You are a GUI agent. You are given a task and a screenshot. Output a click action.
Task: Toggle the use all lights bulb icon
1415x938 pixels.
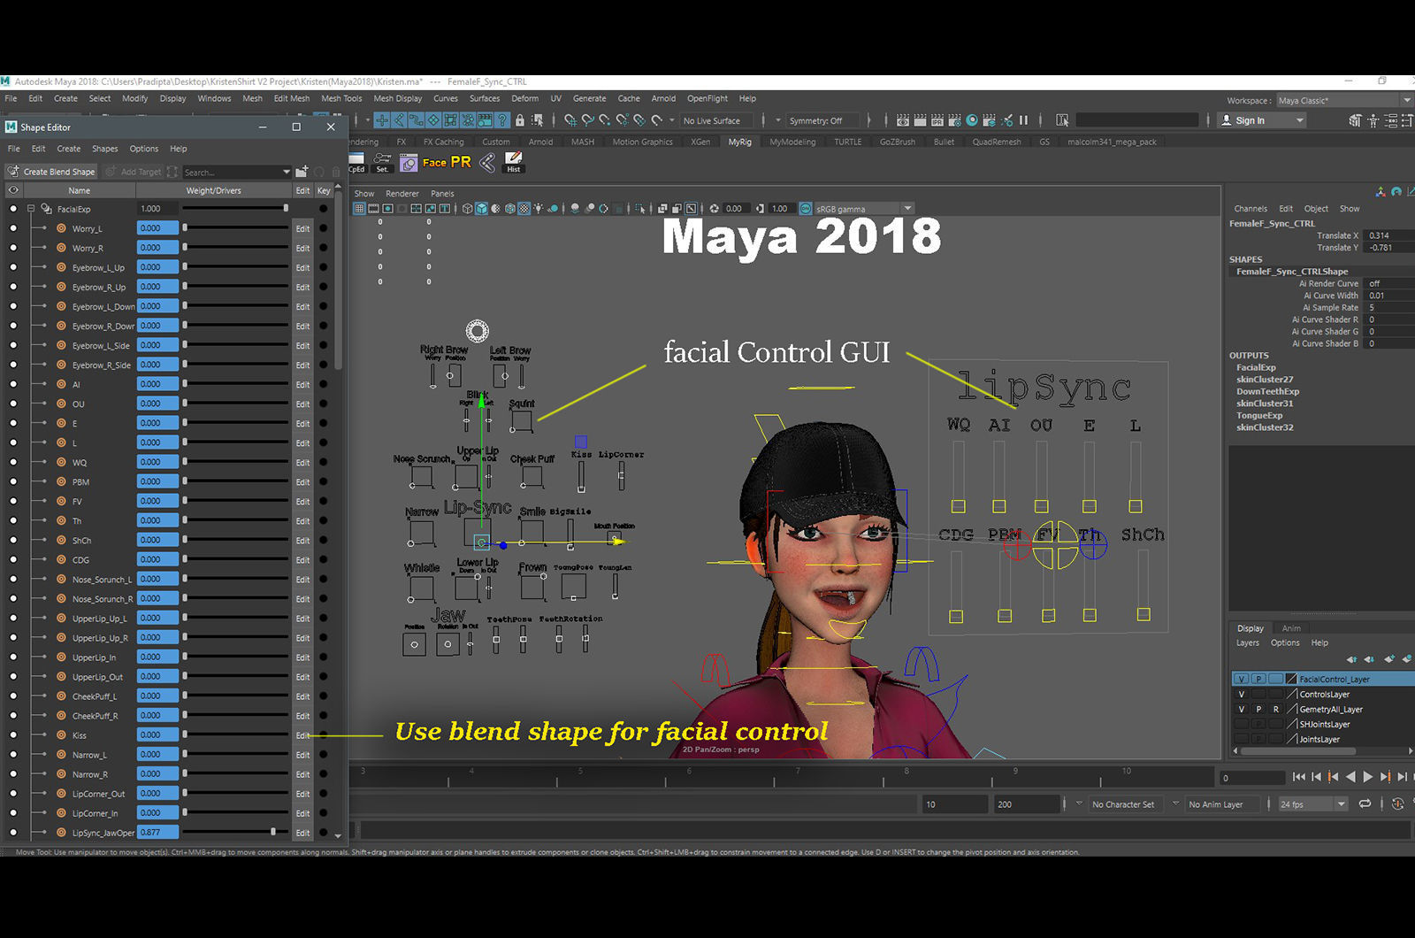538,209
